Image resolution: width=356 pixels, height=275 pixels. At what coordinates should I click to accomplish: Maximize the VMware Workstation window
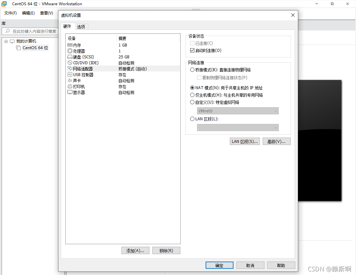pos(332,4)
